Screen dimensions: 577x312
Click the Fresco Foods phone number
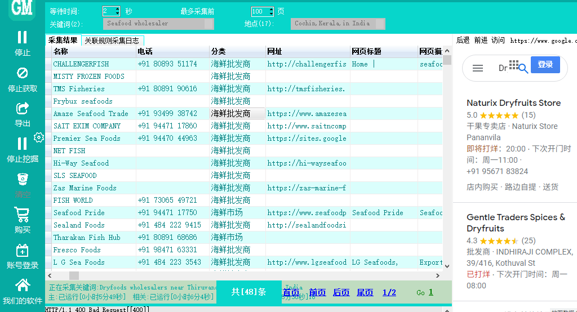tap(167, 250)
